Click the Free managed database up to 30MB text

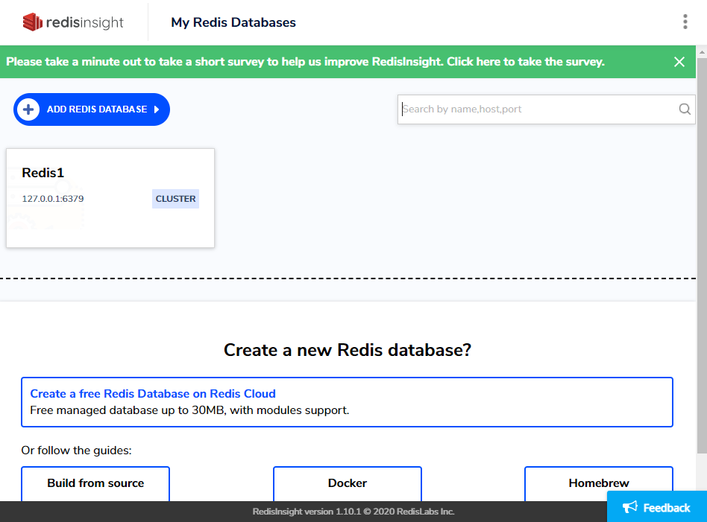click(189, 410)
